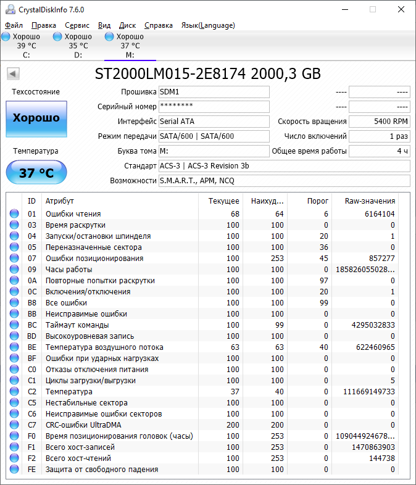Click status circle for Запуски/остановки шпинделя

point(14,236)
